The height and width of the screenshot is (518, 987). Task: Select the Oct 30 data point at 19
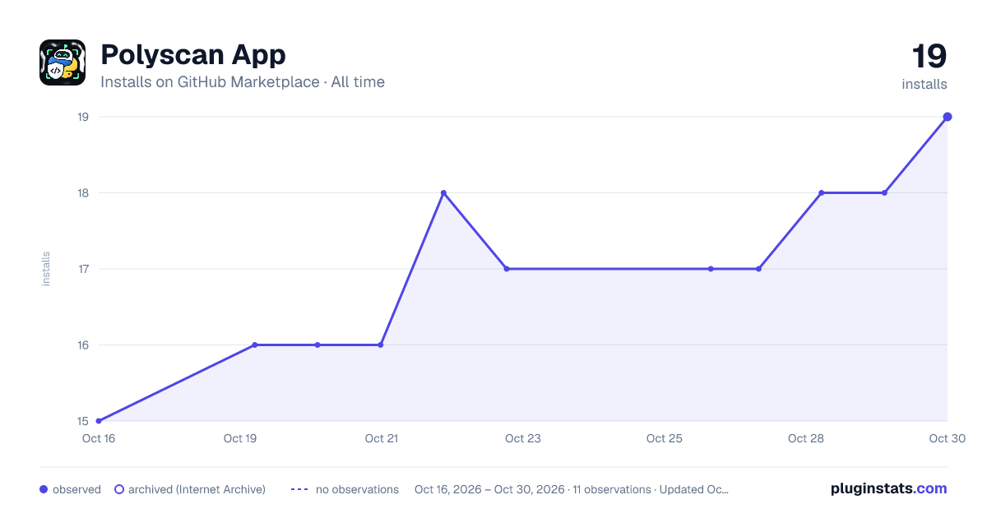pos(948,117)
